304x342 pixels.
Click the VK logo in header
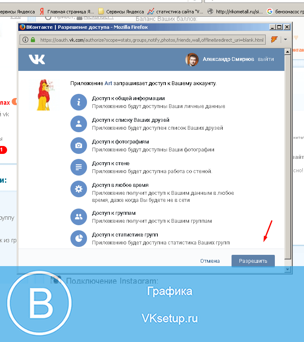point(37,59)
